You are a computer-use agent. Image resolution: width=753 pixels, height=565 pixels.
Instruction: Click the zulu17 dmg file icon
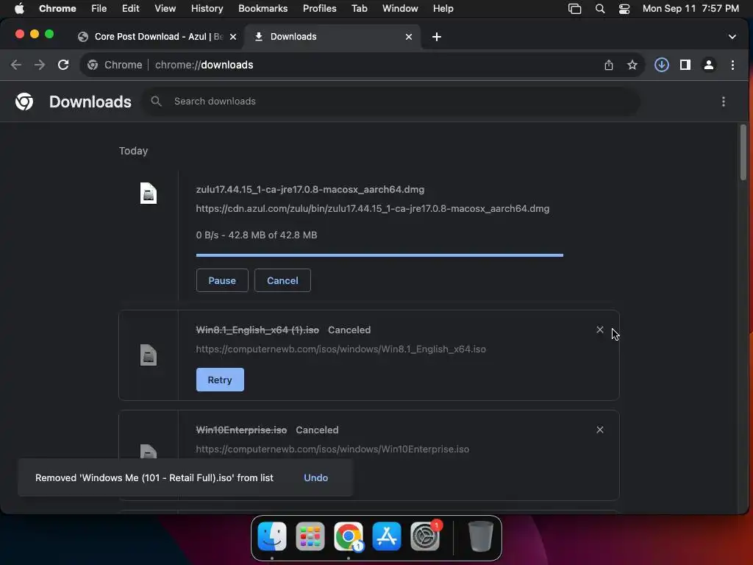(149, 193)
